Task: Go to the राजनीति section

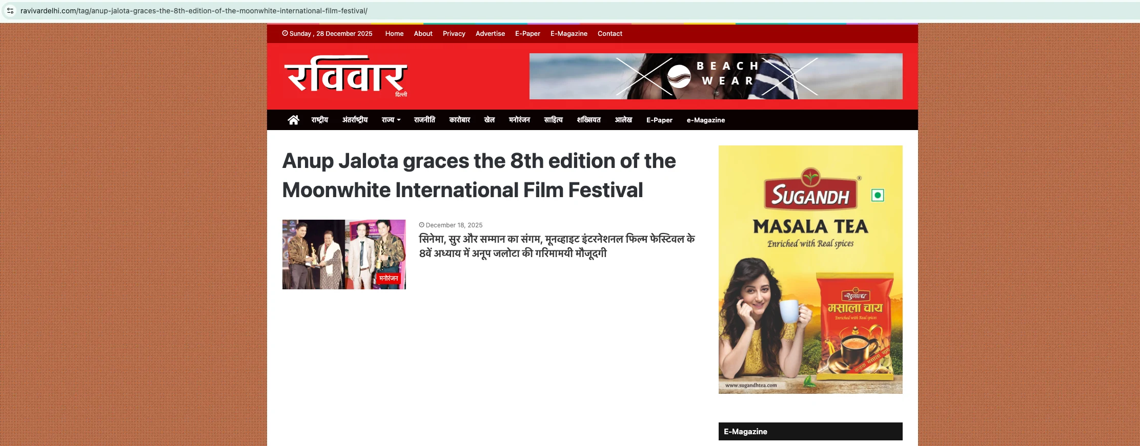Action: click(424, 120)
